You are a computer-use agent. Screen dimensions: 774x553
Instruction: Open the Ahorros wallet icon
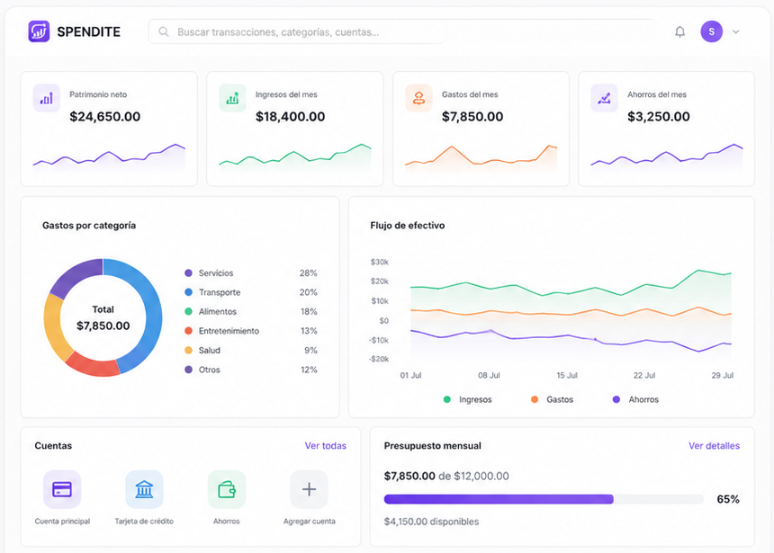tap(227, 489)
